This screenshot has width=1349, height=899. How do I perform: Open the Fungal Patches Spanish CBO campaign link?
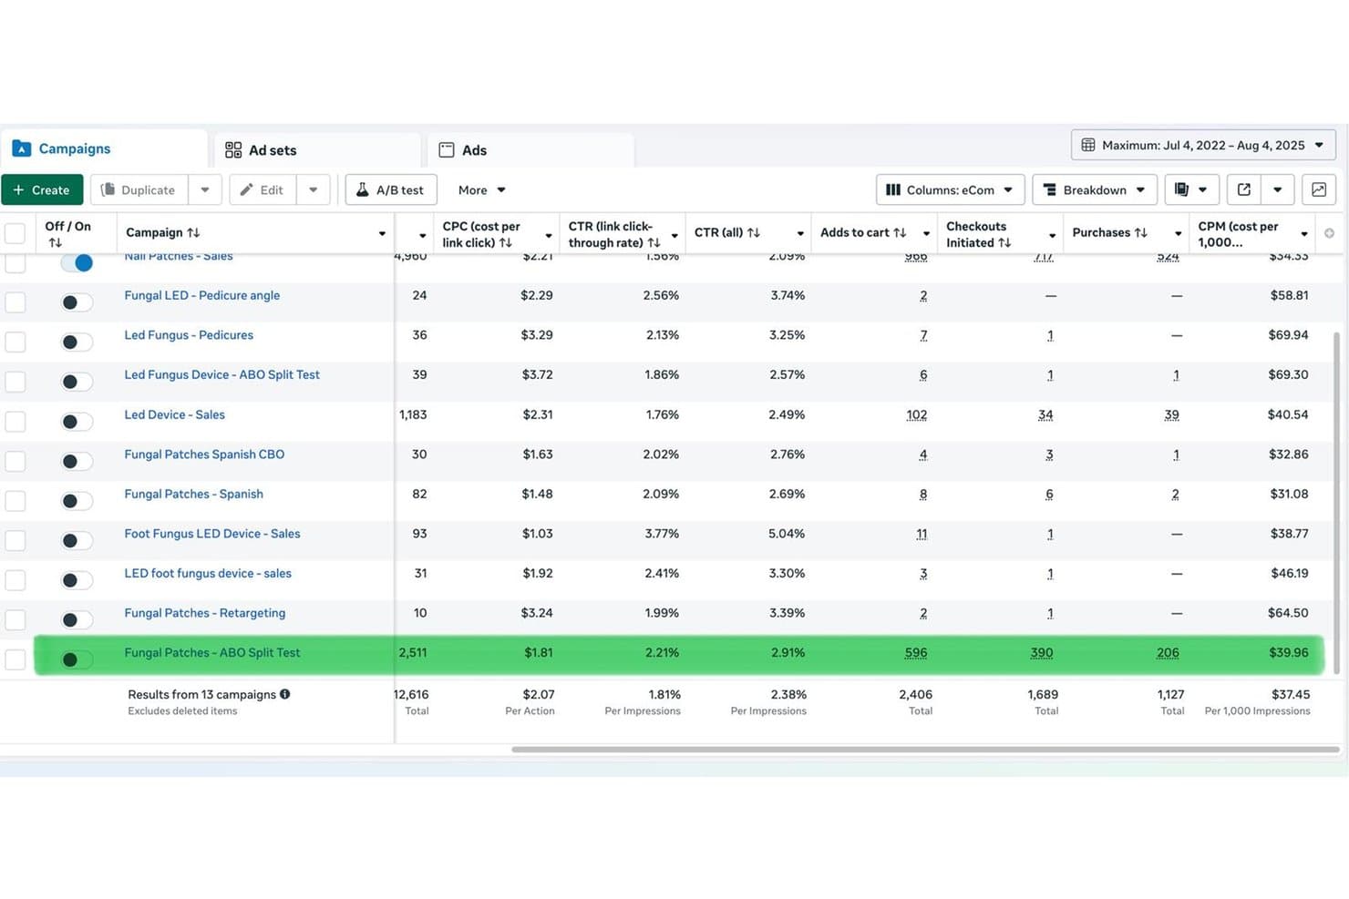204,455
